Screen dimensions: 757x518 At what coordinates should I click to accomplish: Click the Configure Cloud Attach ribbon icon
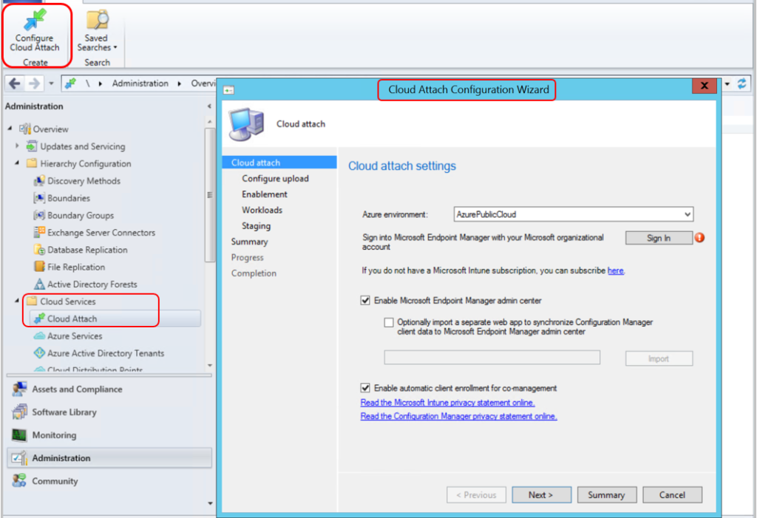[x=35, y=20]
